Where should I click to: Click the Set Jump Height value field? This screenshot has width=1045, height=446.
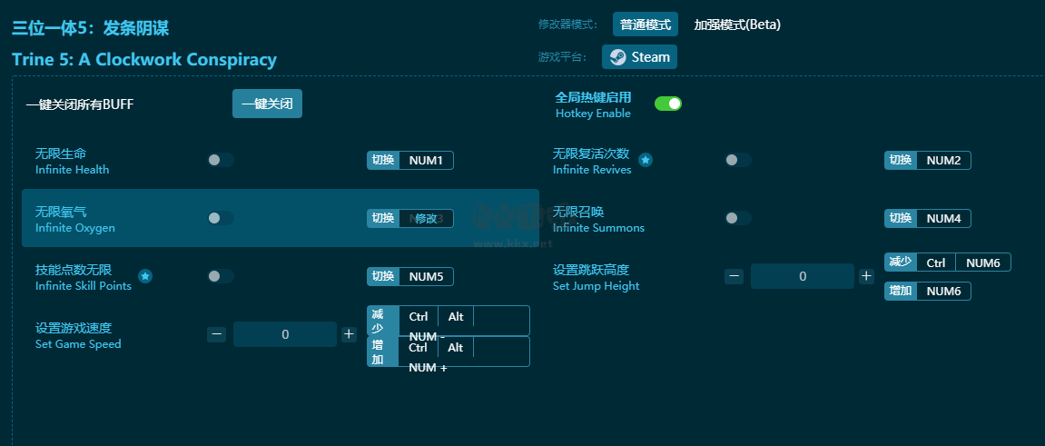[x=802, y=276]
